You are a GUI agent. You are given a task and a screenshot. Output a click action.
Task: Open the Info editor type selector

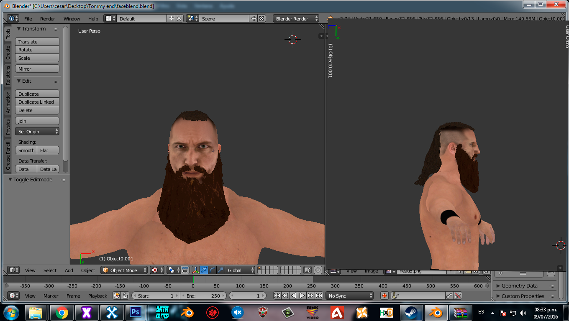[13, 18]
